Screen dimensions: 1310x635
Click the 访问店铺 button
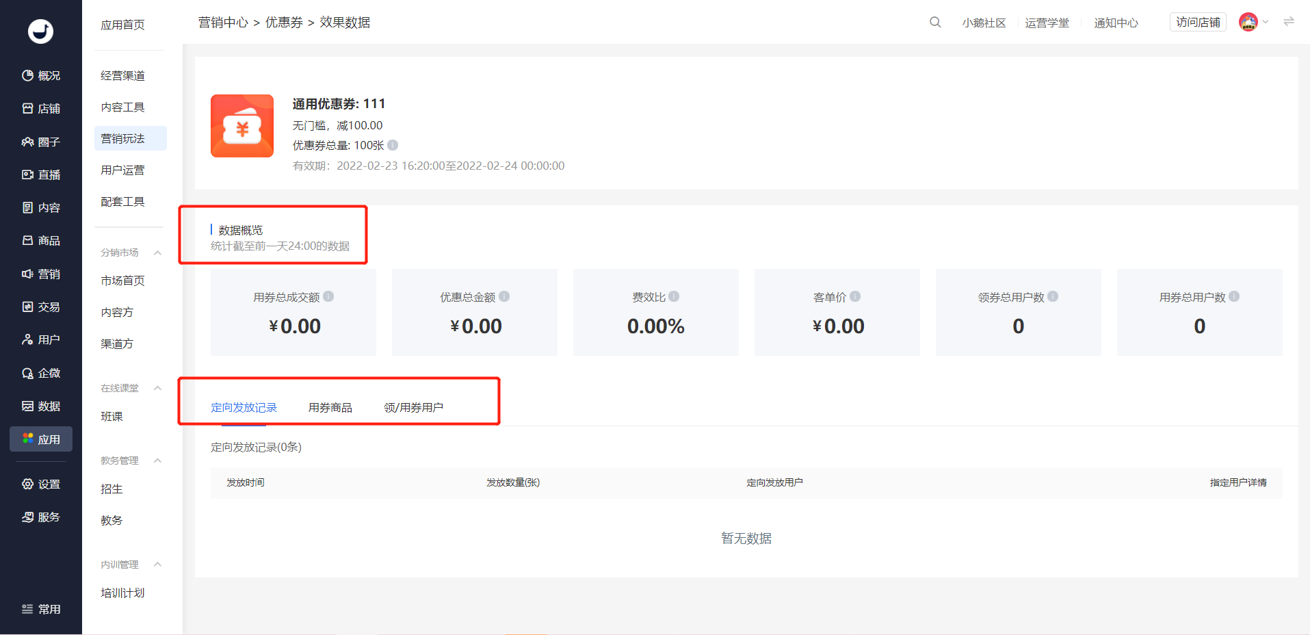pos(1198,23)
